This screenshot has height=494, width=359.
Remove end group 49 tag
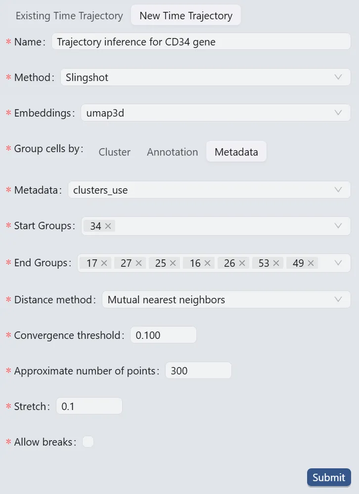click(311, 263)
